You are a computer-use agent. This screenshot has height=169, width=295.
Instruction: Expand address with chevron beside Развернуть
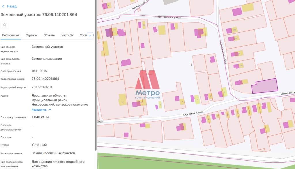[x=50, y=110]
